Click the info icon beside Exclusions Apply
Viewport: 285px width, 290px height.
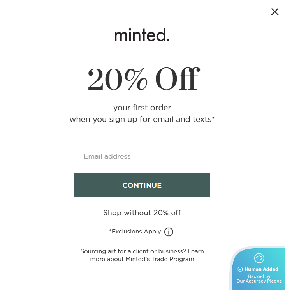[169, 232]
